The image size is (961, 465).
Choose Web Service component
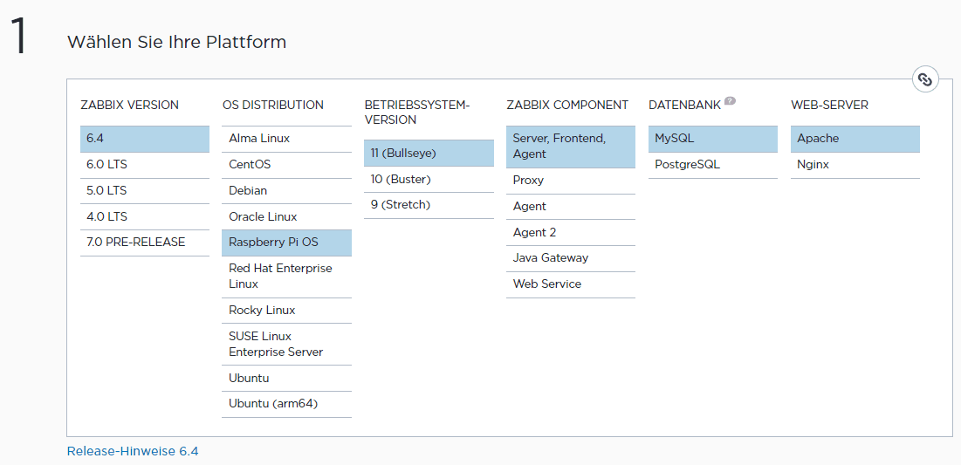tap(570, 284)
